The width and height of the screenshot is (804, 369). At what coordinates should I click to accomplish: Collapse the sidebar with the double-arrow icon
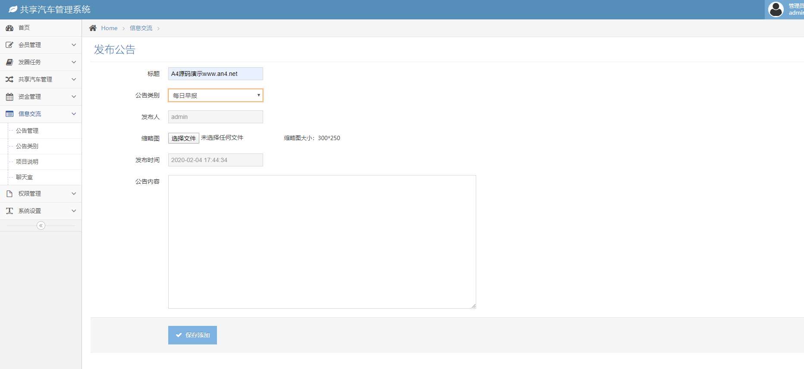pyautogui.click(x=41, y=225)
